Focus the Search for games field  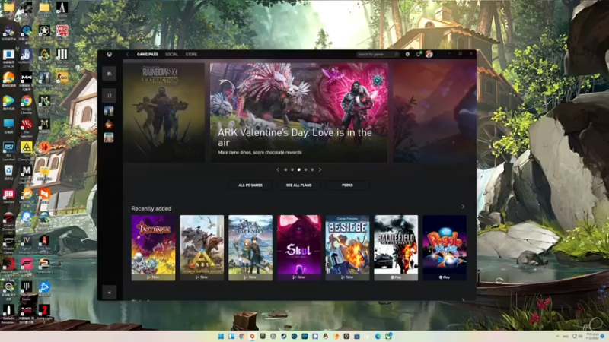(378, 54)
